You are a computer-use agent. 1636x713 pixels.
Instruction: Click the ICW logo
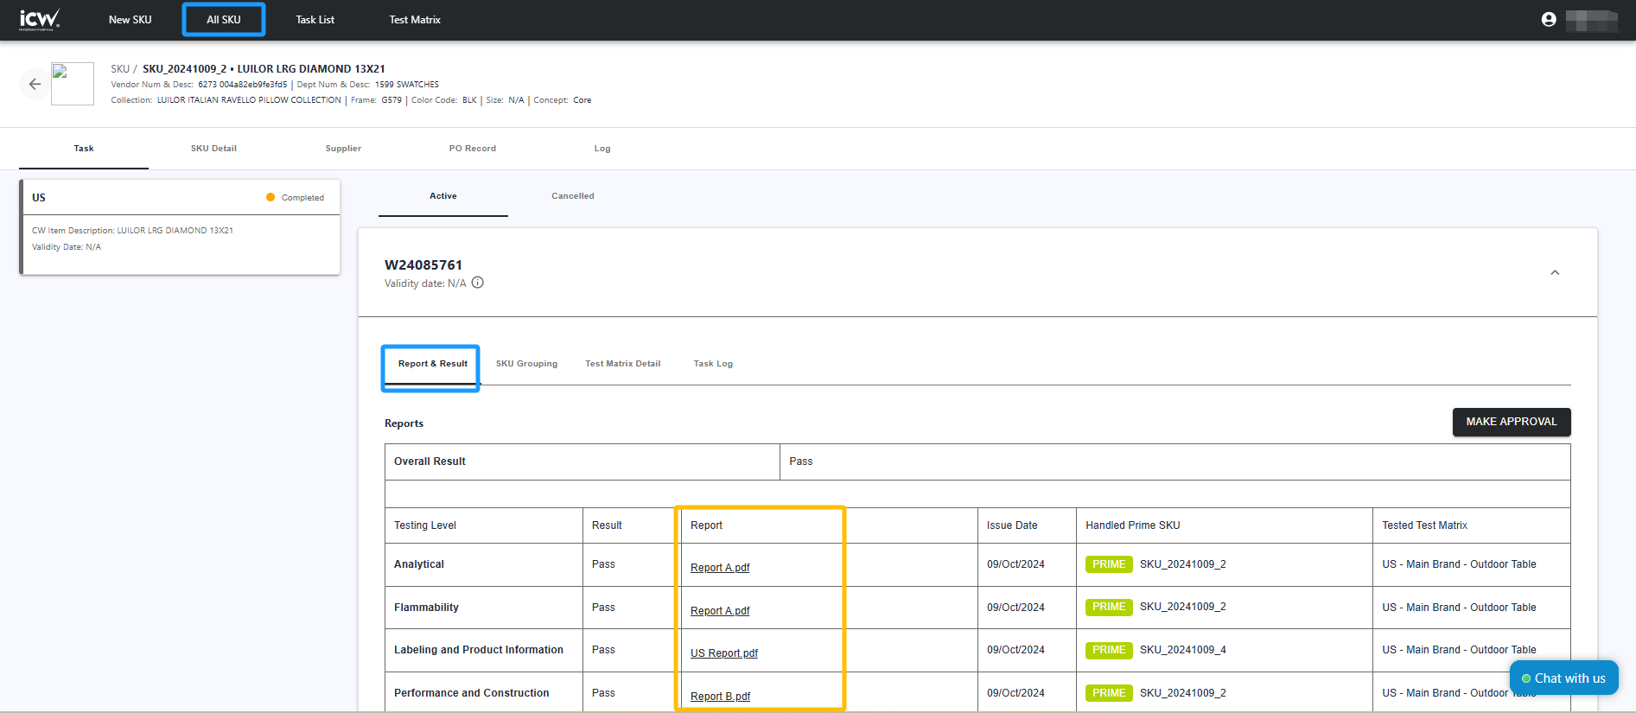click(x=40, y=19)
